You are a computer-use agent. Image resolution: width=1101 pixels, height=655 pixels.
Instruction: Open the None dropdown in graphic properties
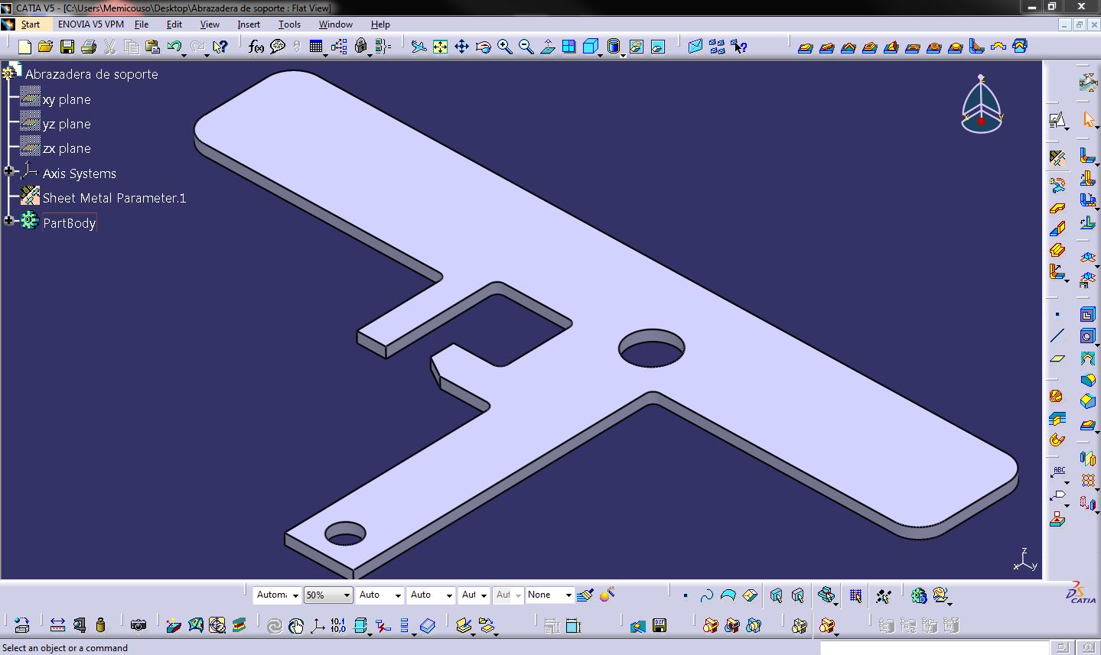[x=568, y=595]
